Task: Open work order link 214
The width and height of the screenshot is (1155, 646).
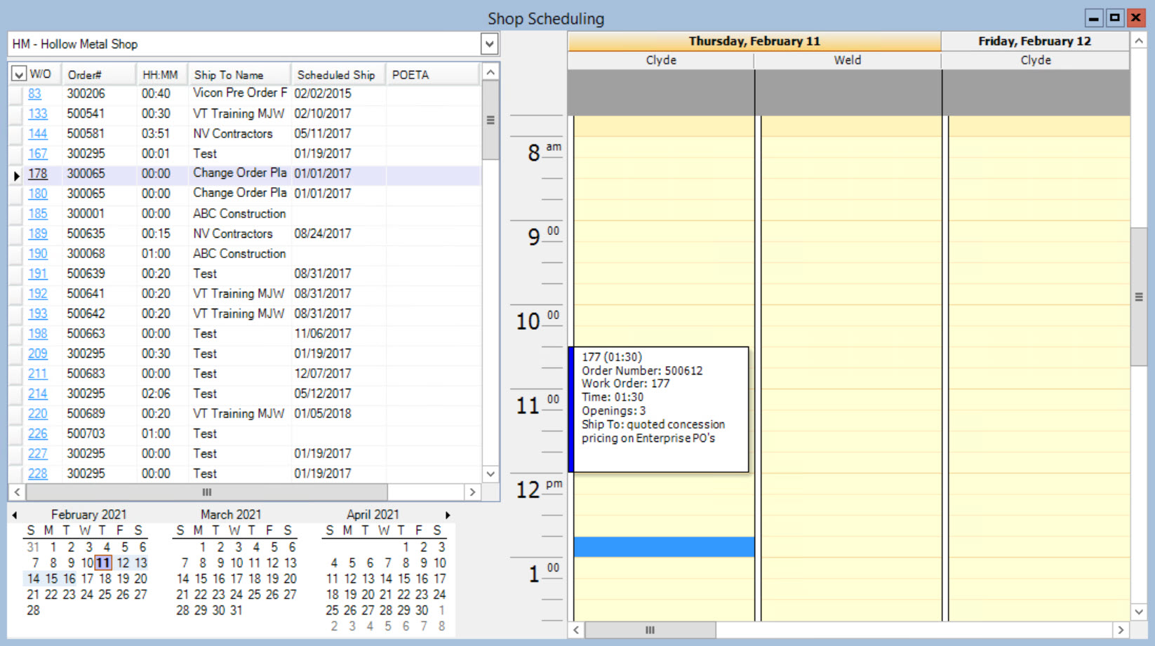Action: [38, 393]
